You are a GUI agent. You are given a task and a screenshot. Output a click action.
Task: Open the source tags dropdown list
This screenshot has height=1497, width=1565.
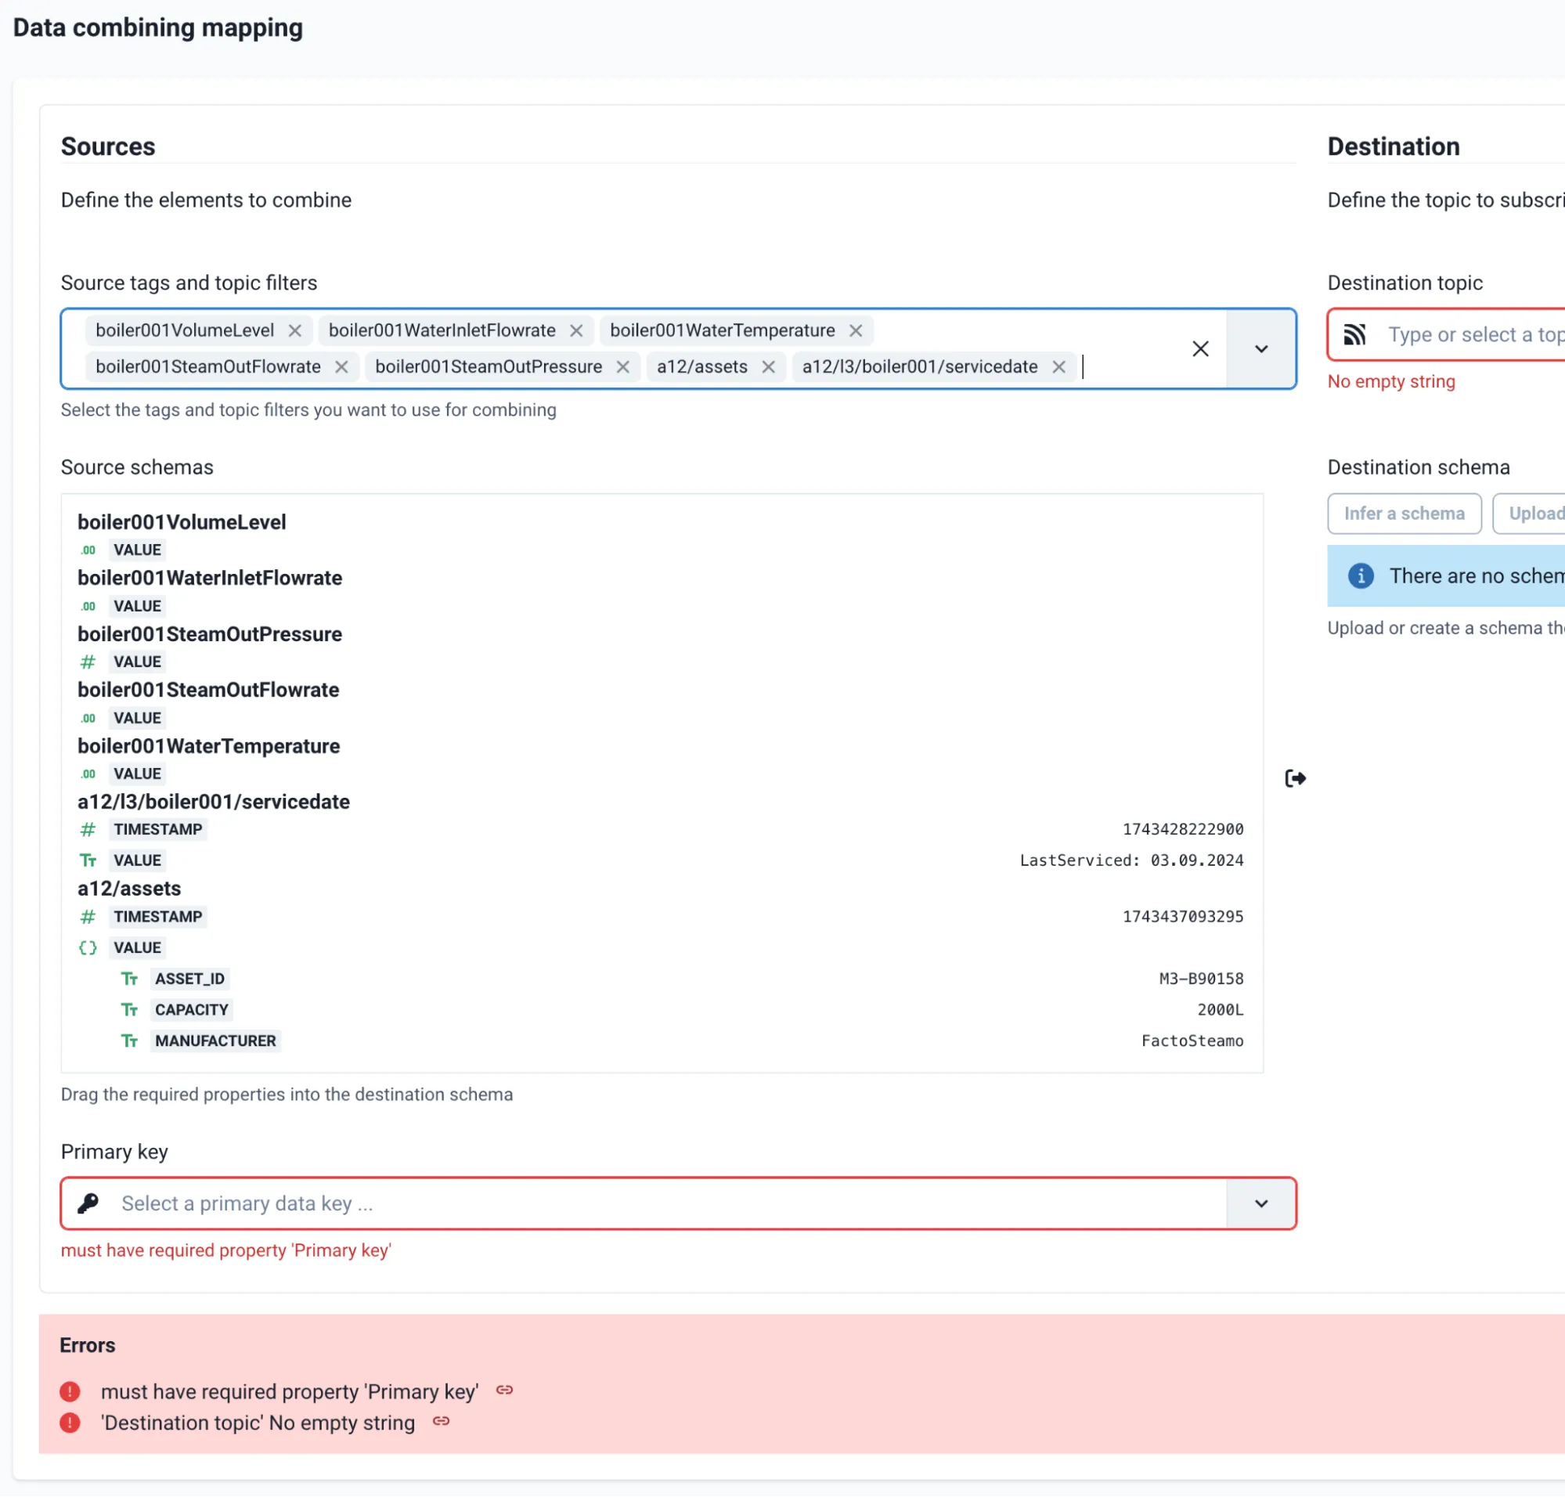[x=1261, y=348]
